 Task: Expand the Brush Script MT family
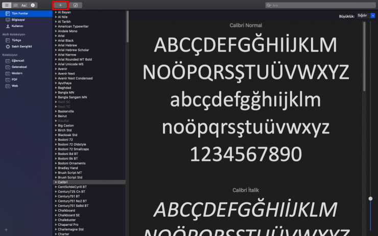[x=56, y=172]
